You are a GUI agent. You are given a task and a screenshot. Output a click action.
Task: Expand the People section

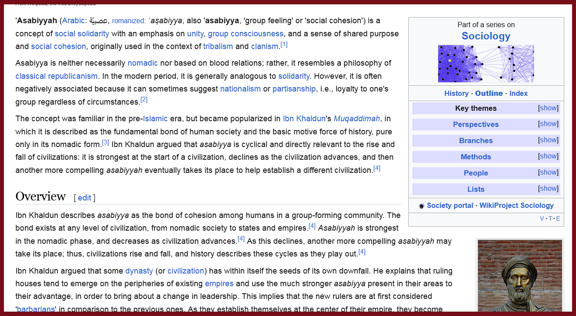[548, 172]
